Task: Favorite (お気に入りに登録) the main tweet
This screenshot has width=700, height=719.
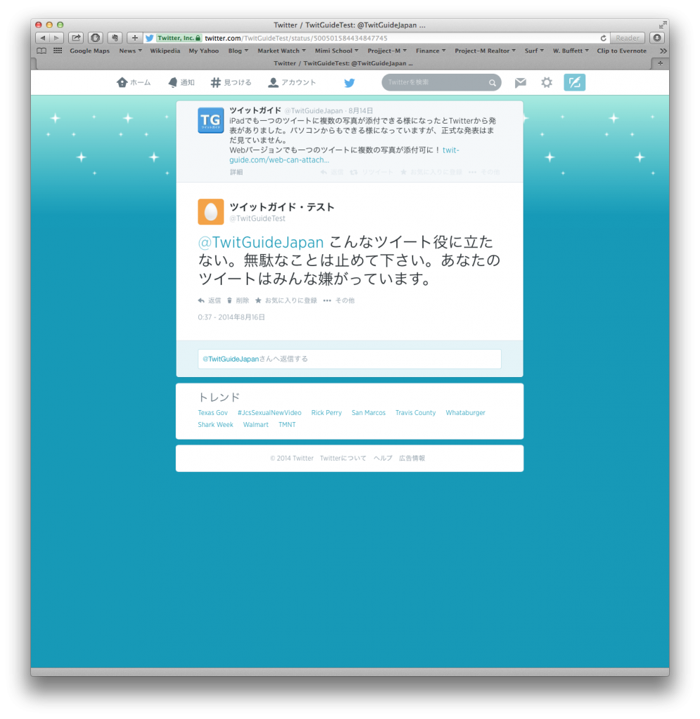Action: 286,301
